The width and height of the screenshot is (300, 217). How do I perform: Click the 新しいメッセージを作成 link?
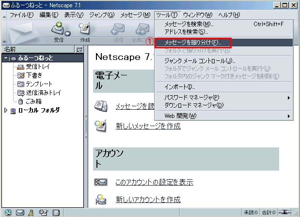(x=148, y=126)
